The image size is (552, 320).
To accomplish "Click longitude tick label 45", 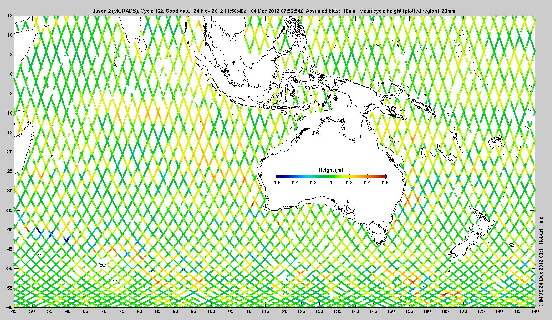I will (x=14, y=311).
